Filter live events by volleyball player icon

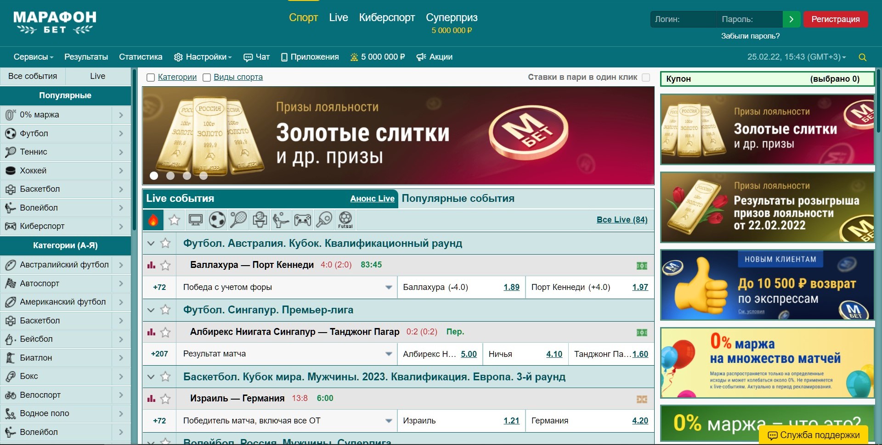[281, 220]
